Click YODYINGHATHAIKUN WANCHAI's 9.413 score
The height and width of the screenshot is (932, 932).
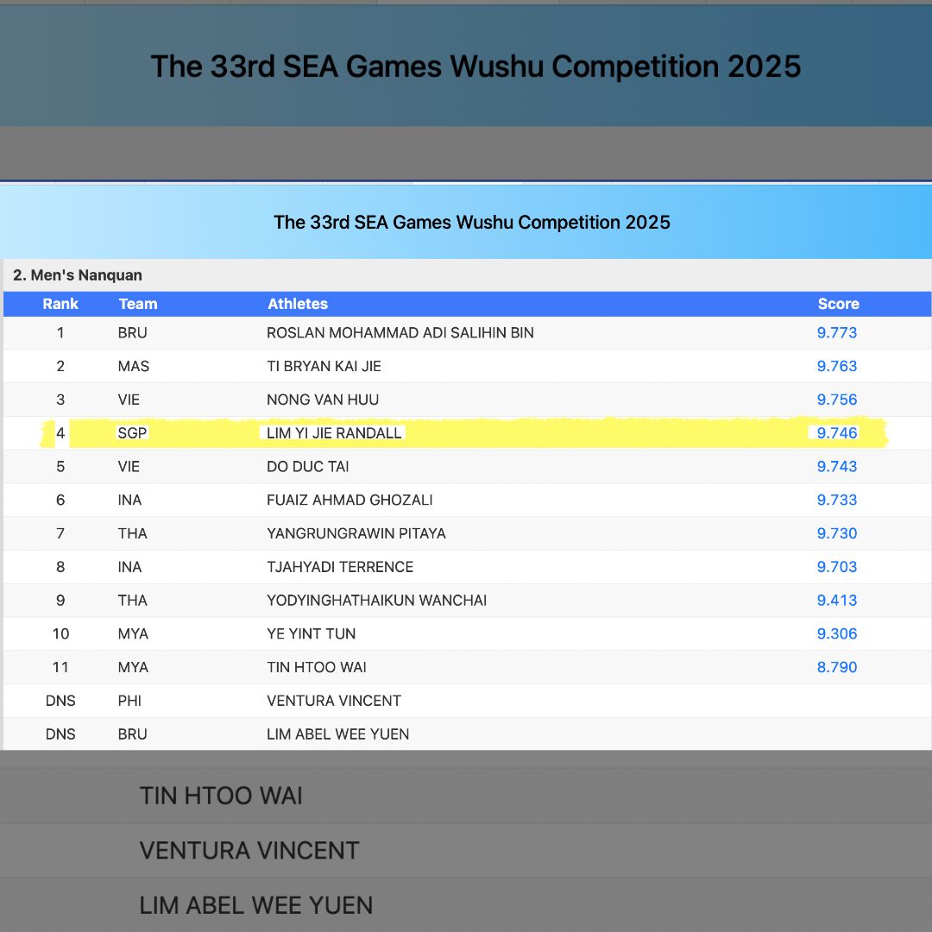pyautogui.click(x=837, y=600)
